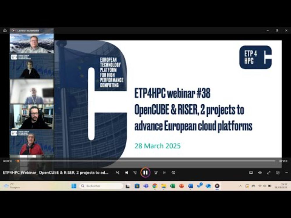The height and width of the screenshot is (218, 291).
Task: Open the Windows Start menu
Action: (x=74, y=186)
